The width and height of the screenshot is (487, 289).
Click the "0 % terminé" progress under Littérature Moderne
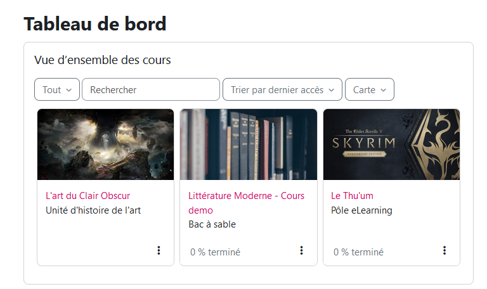215,252
